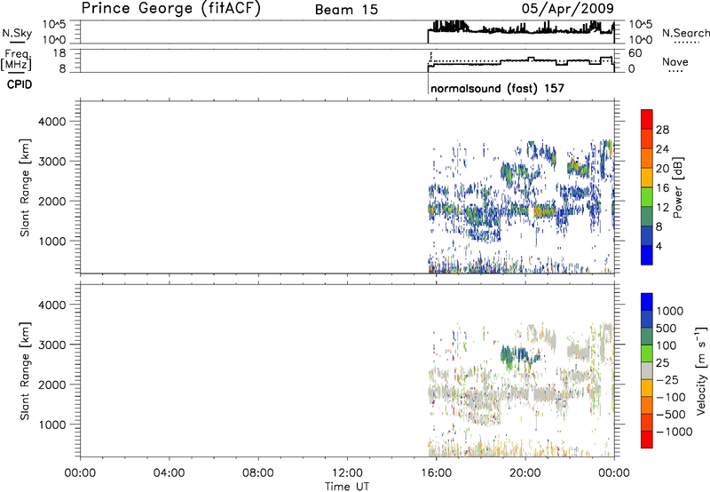The width and height of the screenshot is (710, 492).
Task: Click the top blue segment of Velocity color bar
Action: (647, 302)
